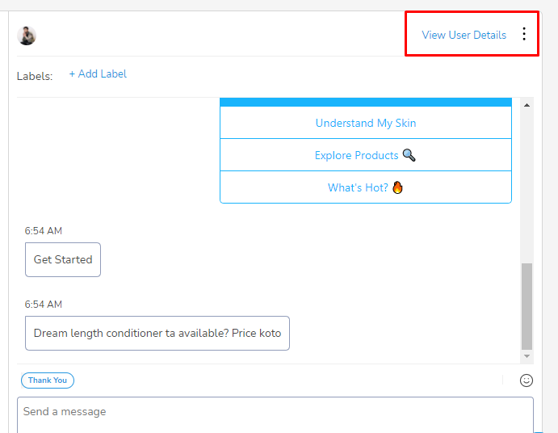The image size is (558, 433).
Task: Click the magnifying glass emoji icon
Action: pos(409,155)
